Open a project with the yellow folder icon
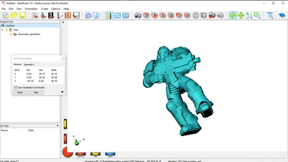 [14, 15]
